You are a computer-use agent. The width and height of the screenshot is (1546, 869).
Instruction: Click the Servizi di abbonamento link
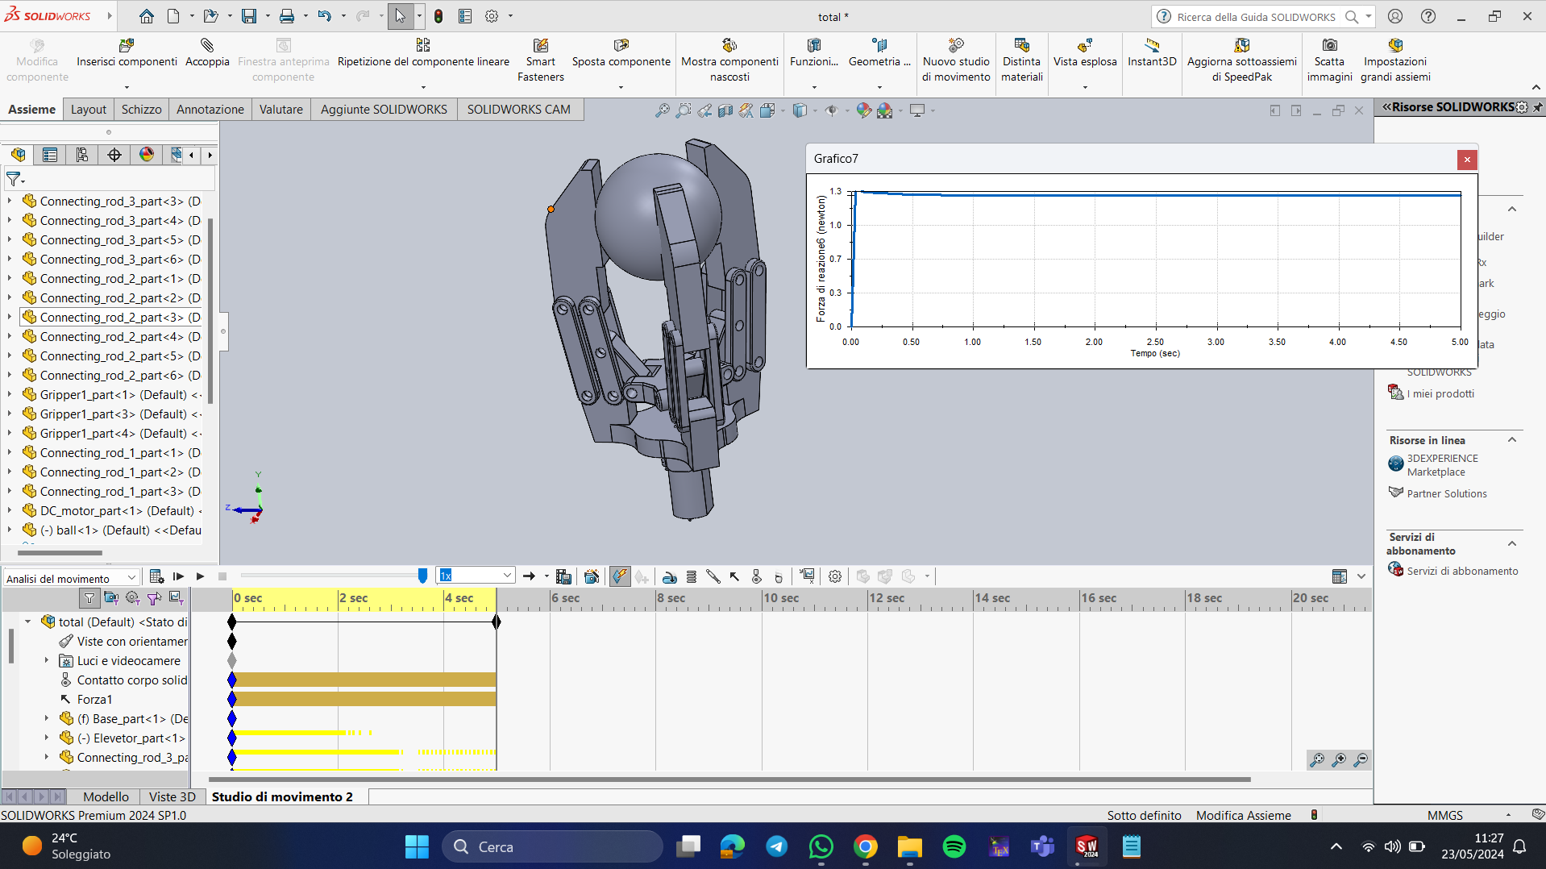pos(1462,571)
